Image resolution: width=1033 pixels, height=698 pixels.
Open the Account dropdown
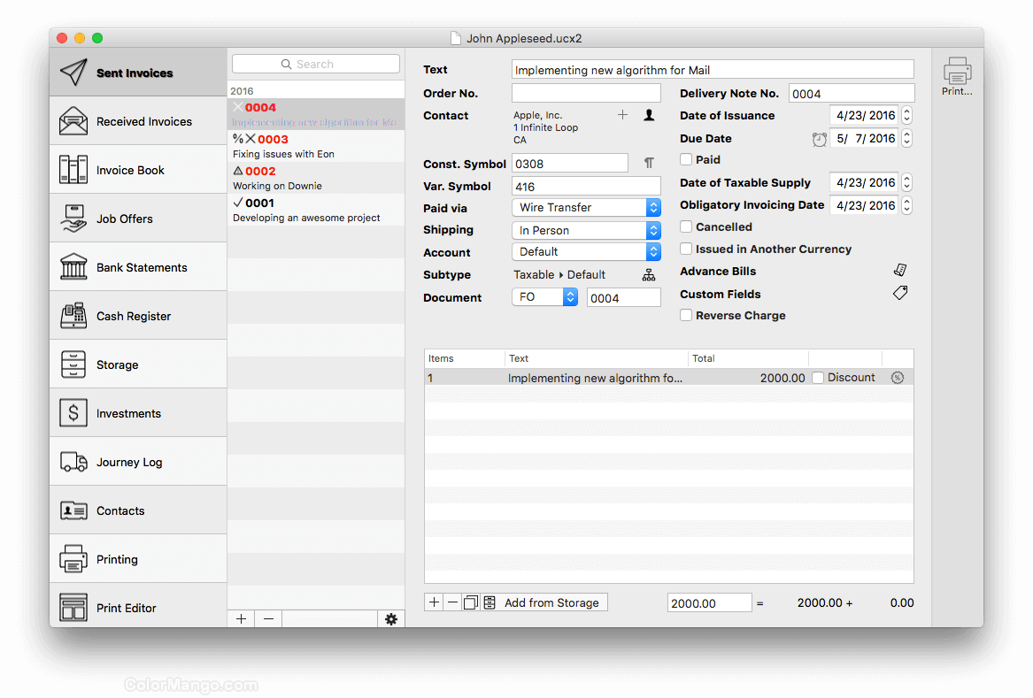[x=586, y=252]
